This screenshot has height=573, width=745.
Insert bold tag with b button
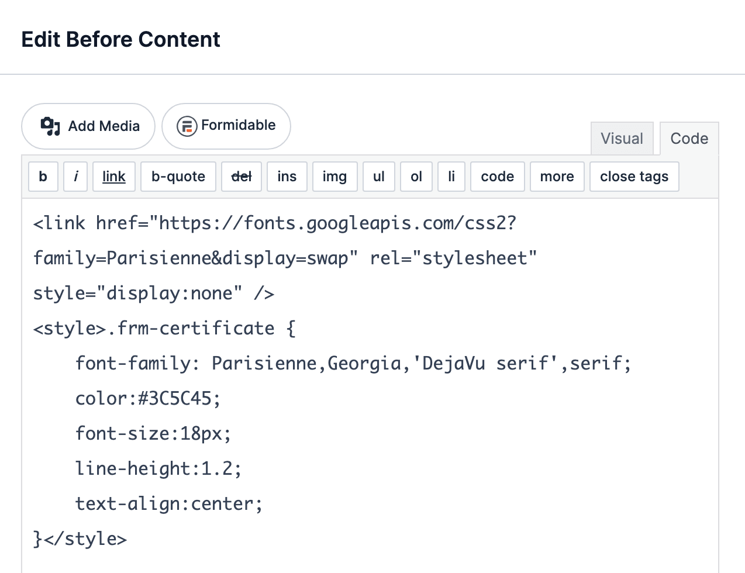pos(43,177)
